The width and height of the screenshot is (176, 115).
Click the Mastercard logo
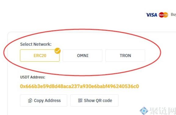coord(163,15)
